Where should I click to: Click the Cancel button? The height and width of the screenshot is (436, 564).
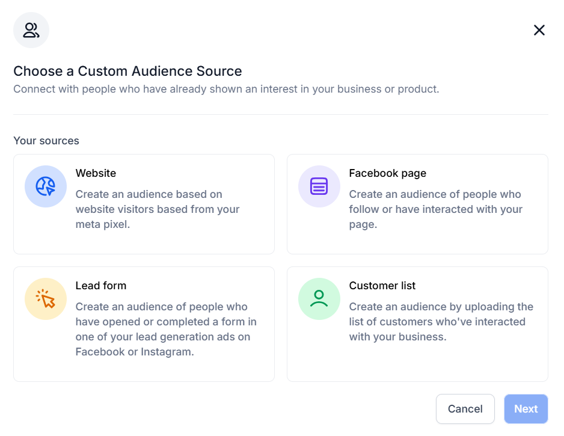click(465, 409)
